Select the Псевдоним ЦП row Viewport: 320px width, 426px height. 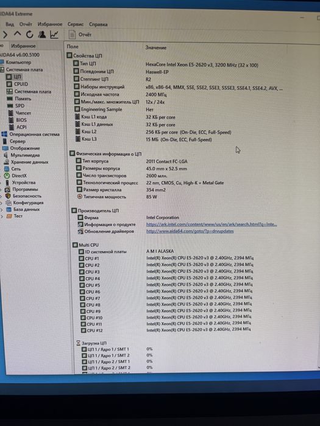pos(121,72)
